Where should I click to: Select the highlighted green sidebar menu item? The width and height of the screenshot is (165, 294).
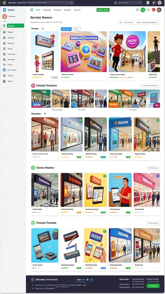click(x=15, y=26)
